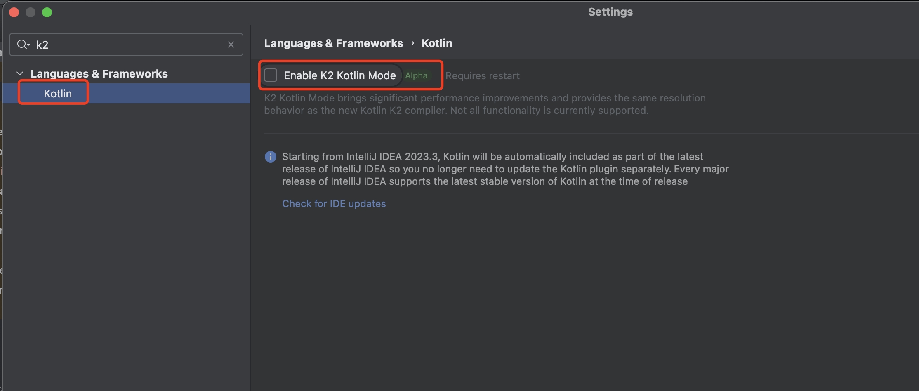
Task: Clear the settings search field
Action: [231, 45]
